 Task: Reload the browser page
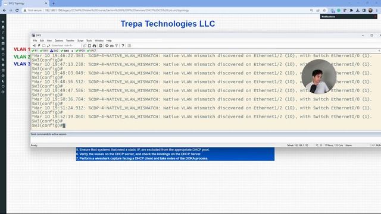tap(17, 11)
